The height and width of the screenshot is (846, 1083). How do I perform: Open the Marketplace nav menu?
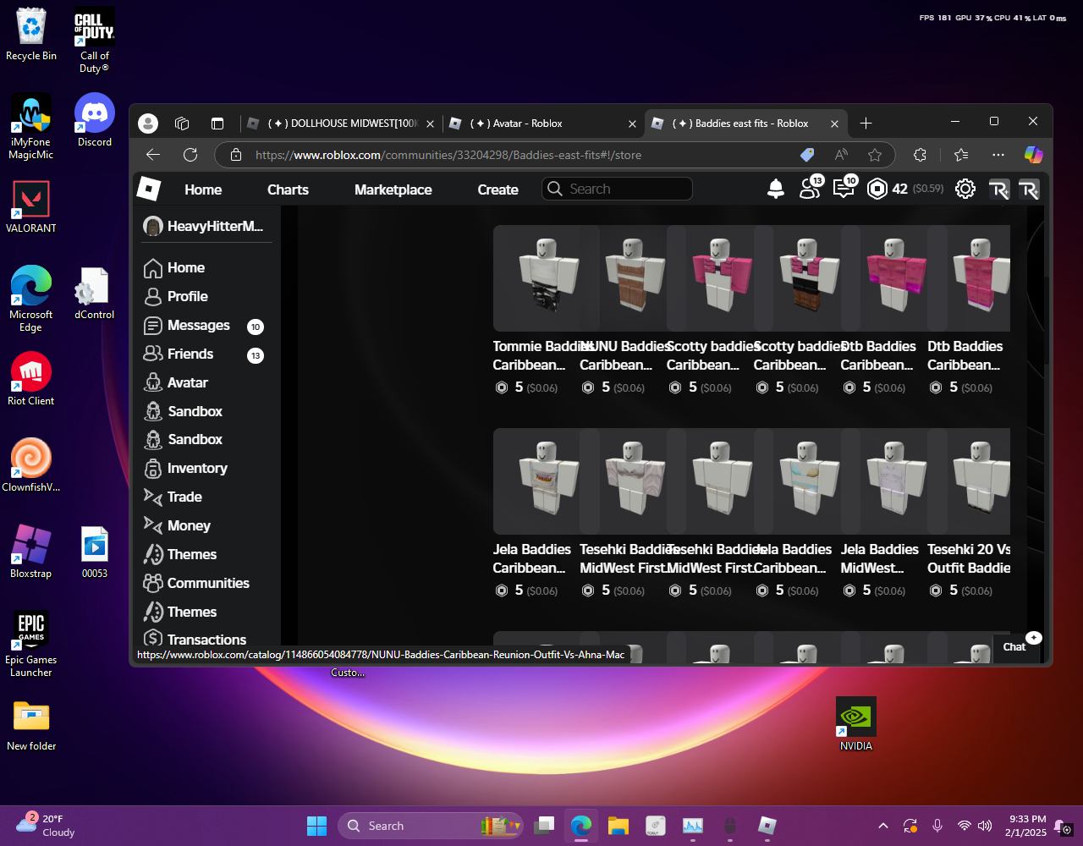393,190
